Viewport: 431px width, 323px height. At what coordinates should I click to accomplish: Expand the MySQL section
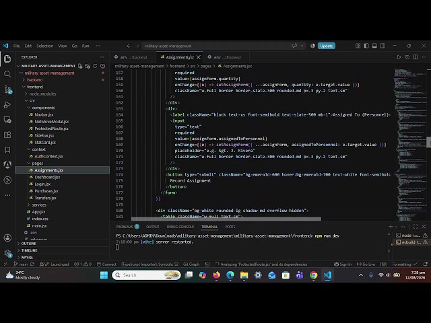click(x=27, y=257)
